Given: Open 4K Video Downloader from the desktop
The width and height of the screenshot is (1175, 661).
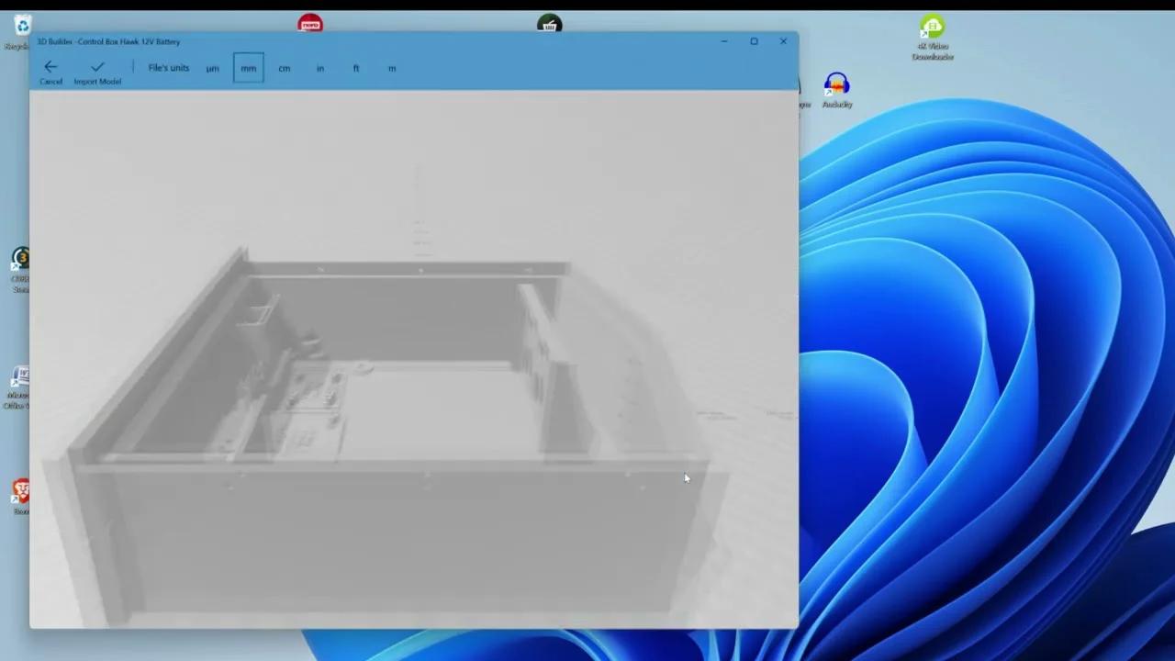Looking at the screenshot, I should pos(932,26).
